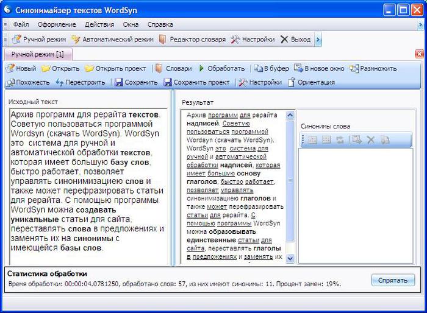Click the Новый (New) toolbar icon
The width and height of the screenshot is (427, 313).
point(10,69)
